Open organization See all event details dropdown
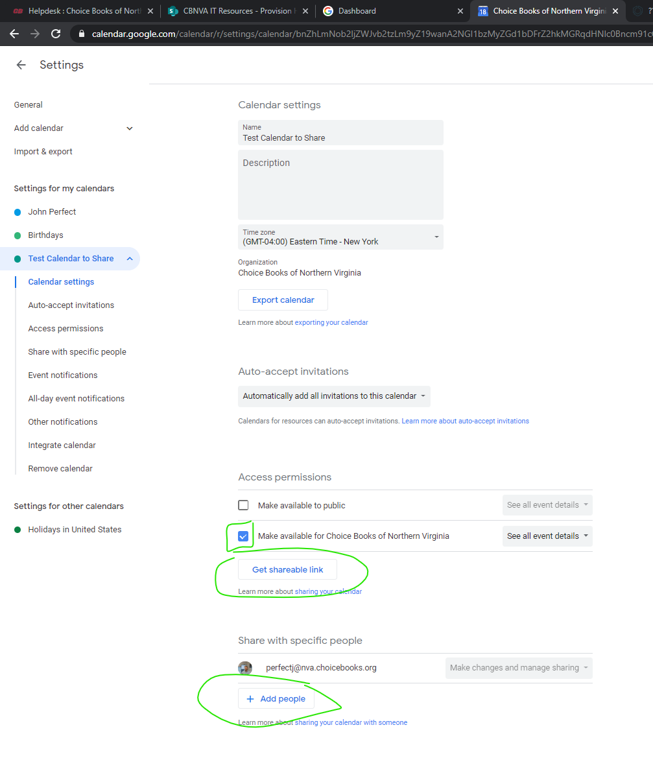 547,536
